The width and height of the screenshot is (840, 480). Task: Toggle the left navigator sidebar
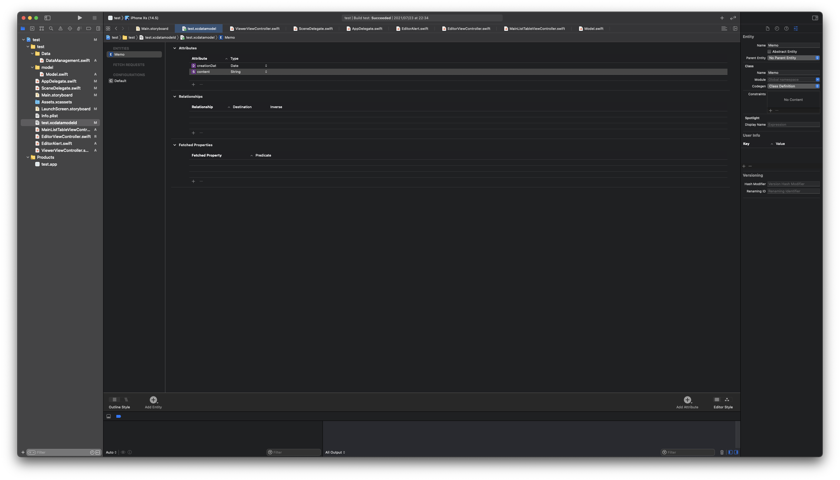[47, 18]
